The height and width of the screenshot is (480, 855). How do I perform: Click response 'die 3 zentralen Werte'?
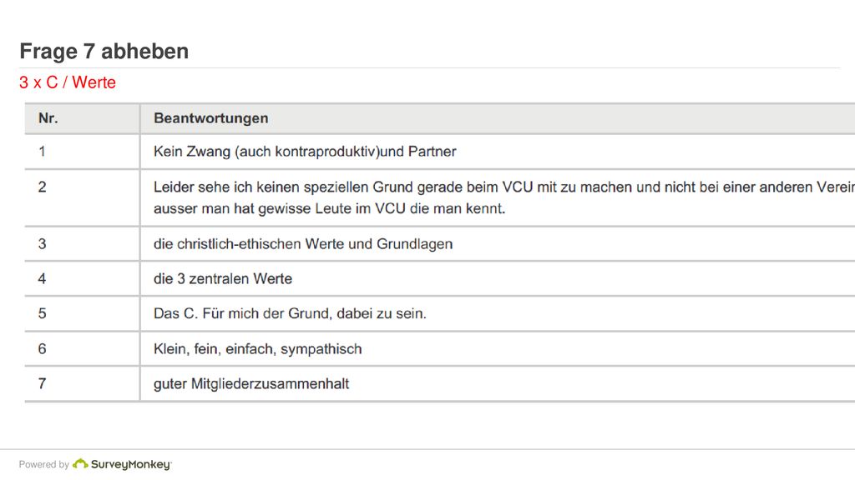[x=223, y=278]
